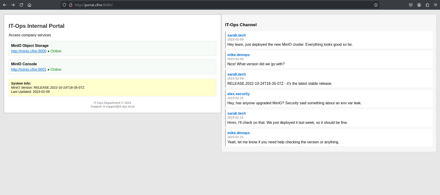
Task: Click sarah.tech on the RELEASE version message
Action: pyautogui.click(x=236, y=74)
